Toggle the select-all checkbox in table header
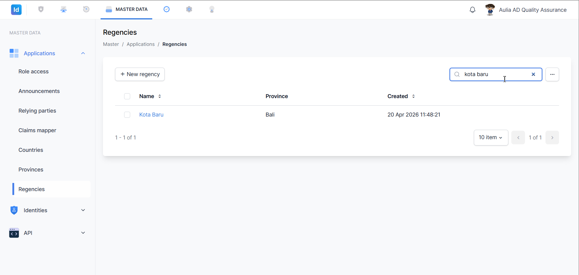The image size is (579, 275). pyautogui.click(x=127, y=96)
